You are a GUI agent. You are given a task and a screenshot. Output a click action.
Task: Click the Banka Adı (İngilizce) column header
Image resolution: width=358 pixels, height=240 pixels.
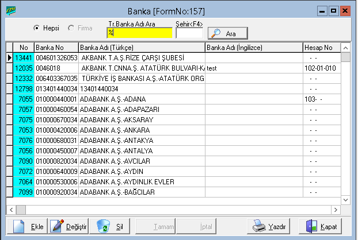254,48
